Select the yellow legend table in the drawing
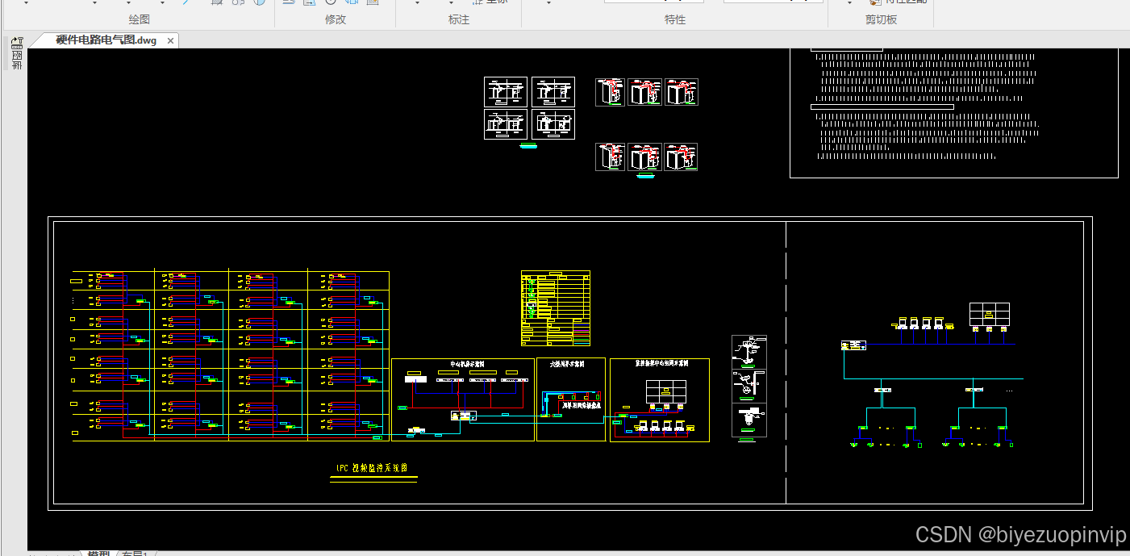Screen dimensions: 1130x556 (556, 308)
